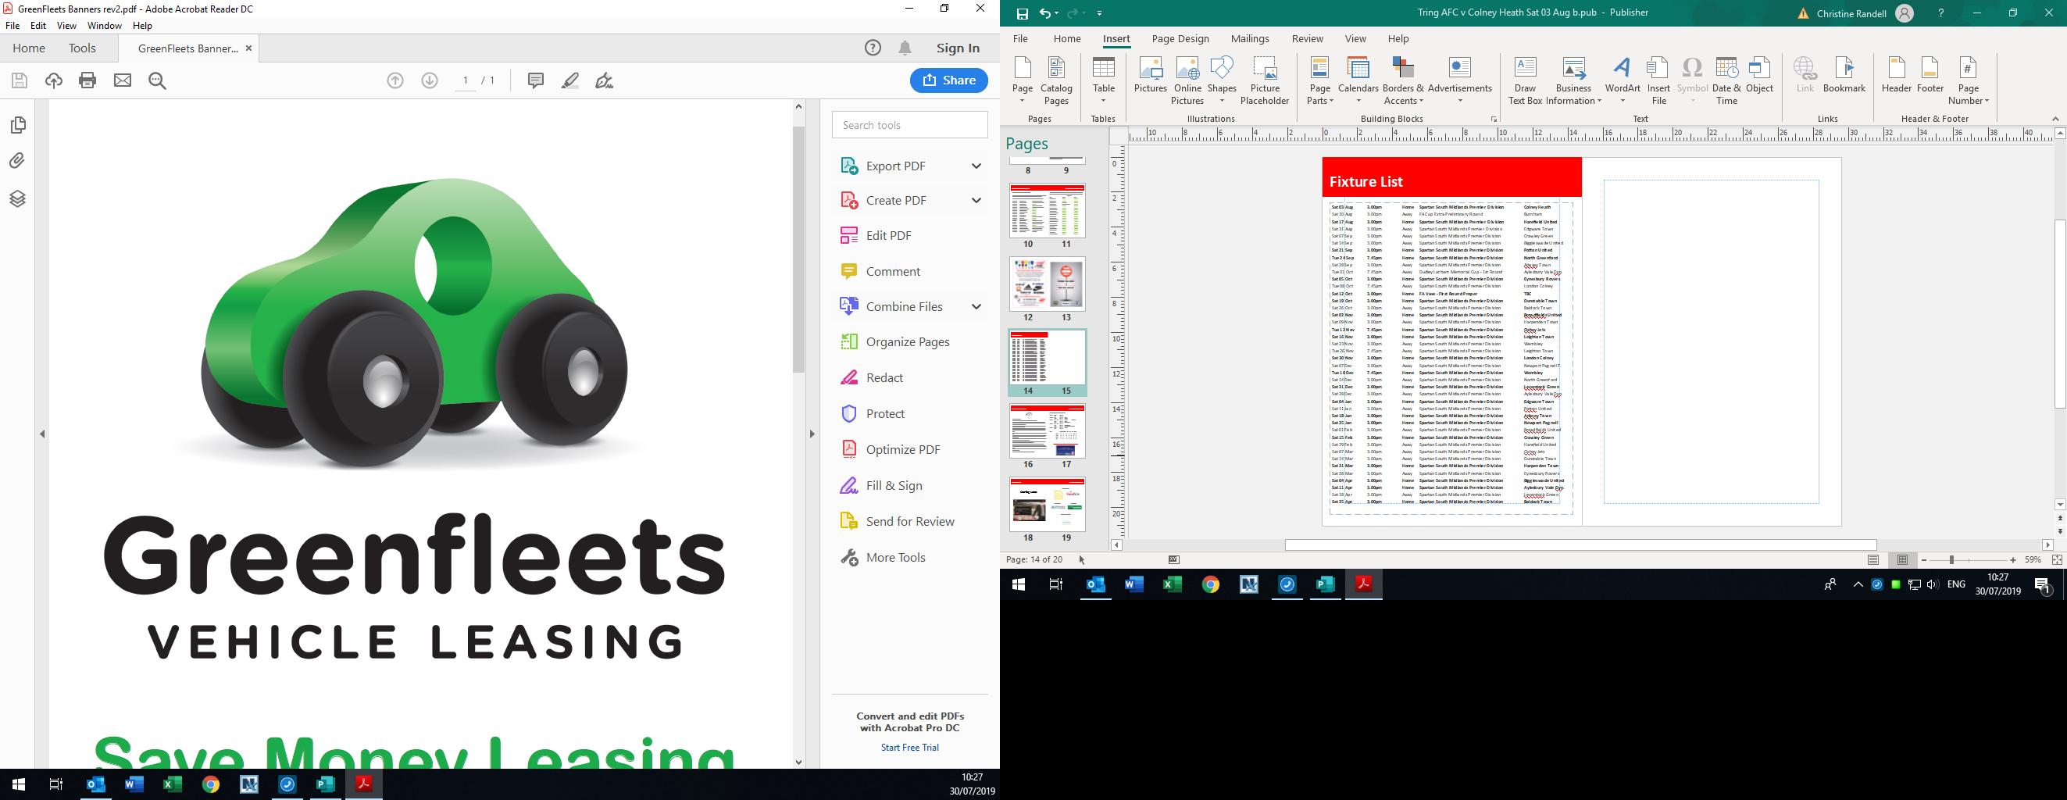
Task: Open Acrobat help question mark icon
Action: tap(873, 48)
